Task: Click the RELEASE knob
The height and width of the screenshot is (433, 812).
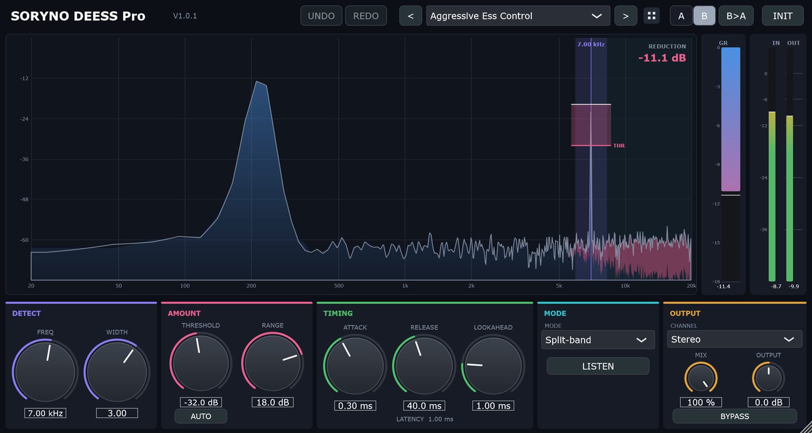Action: pos(424,366)
